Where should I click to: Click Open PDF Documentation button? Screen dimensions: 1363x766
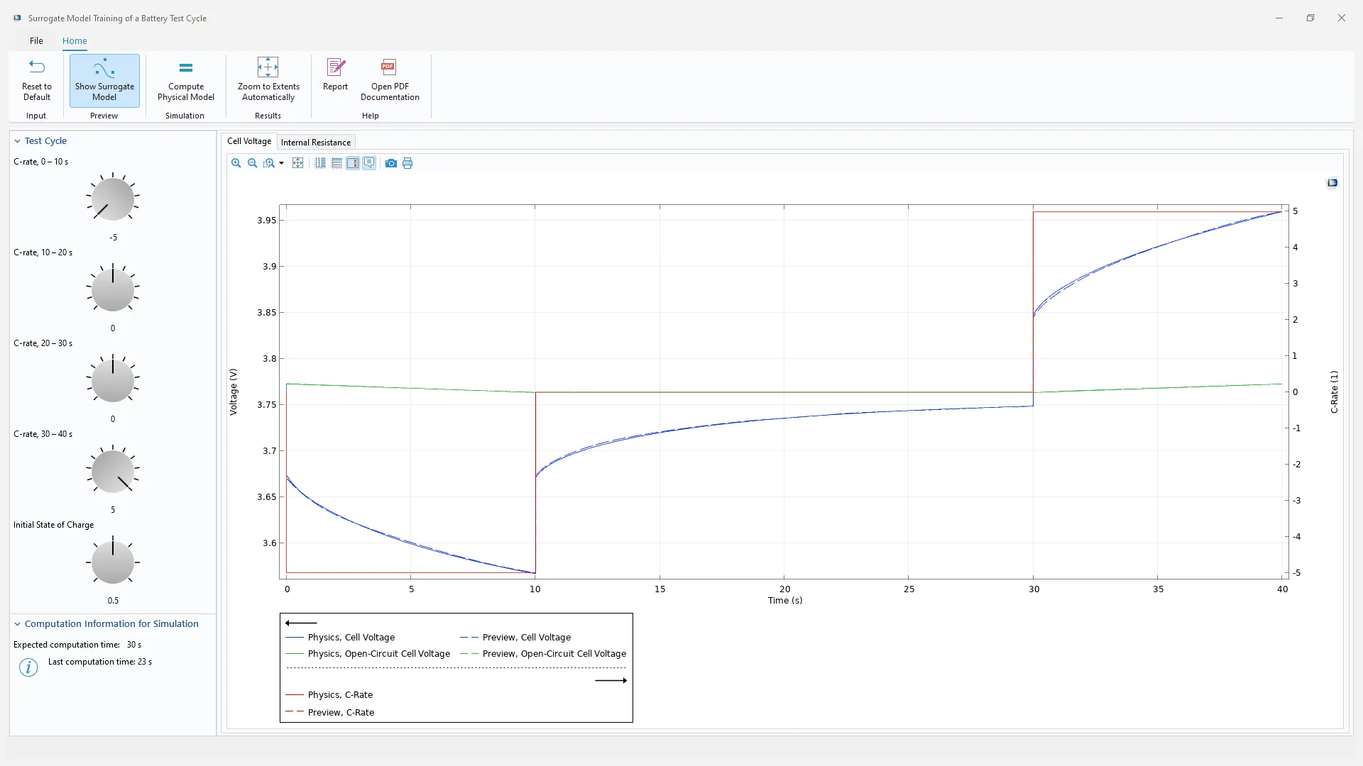(x=389, y=80)
